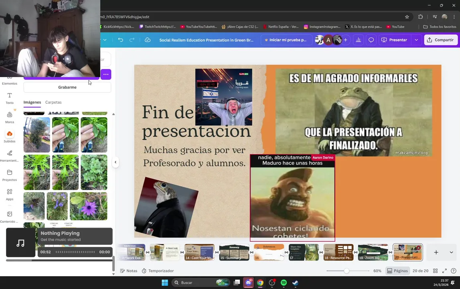
Task: Check the cloud save status icon
Action: point(148,40)
